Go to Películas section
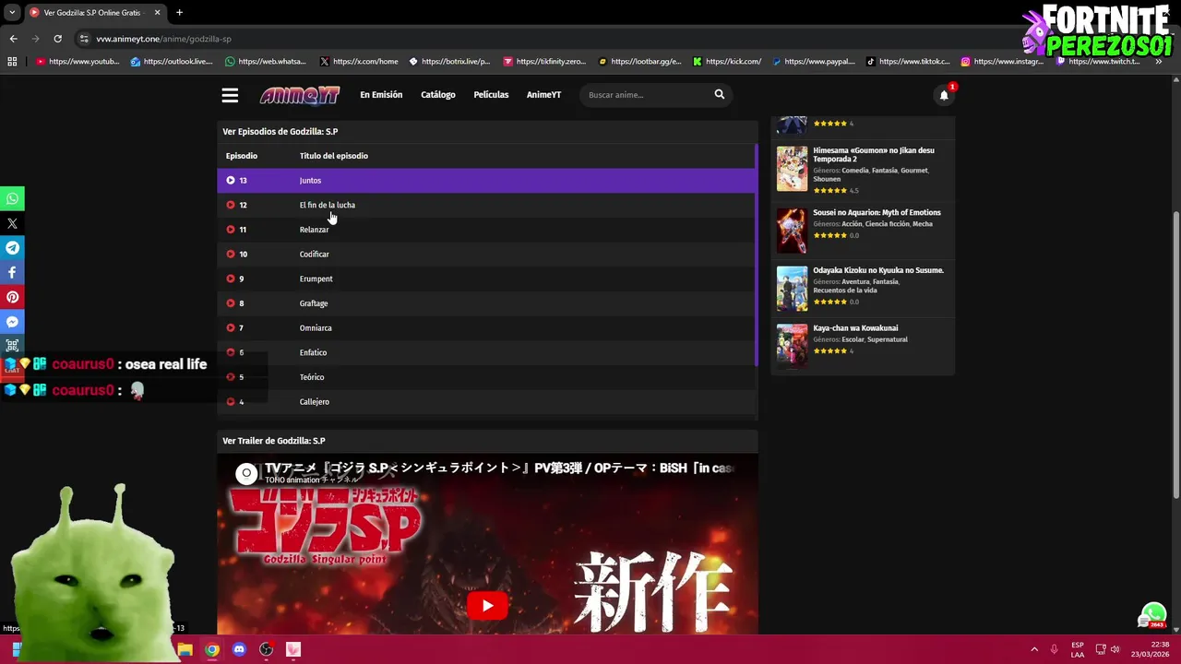This screenshot has width=1181, height=664. [491, 95]
